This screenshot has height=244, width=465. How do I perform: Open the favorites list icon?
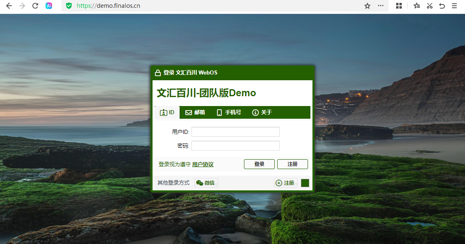tap(417, 6)
